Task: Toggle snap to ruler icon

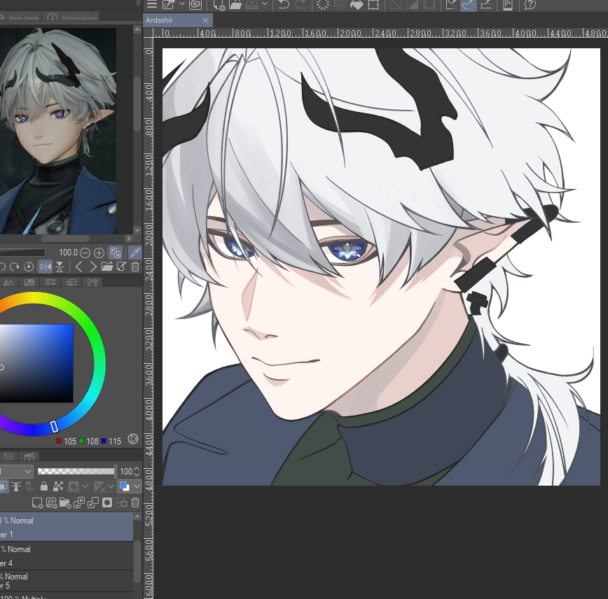Action: click(x=451, y=4)
